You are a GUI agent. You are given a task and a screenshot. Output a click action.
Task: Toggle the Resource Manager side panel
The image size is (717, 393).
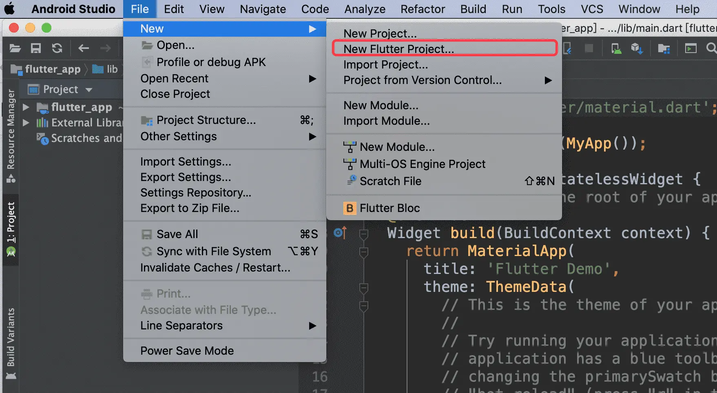point(11,135)
